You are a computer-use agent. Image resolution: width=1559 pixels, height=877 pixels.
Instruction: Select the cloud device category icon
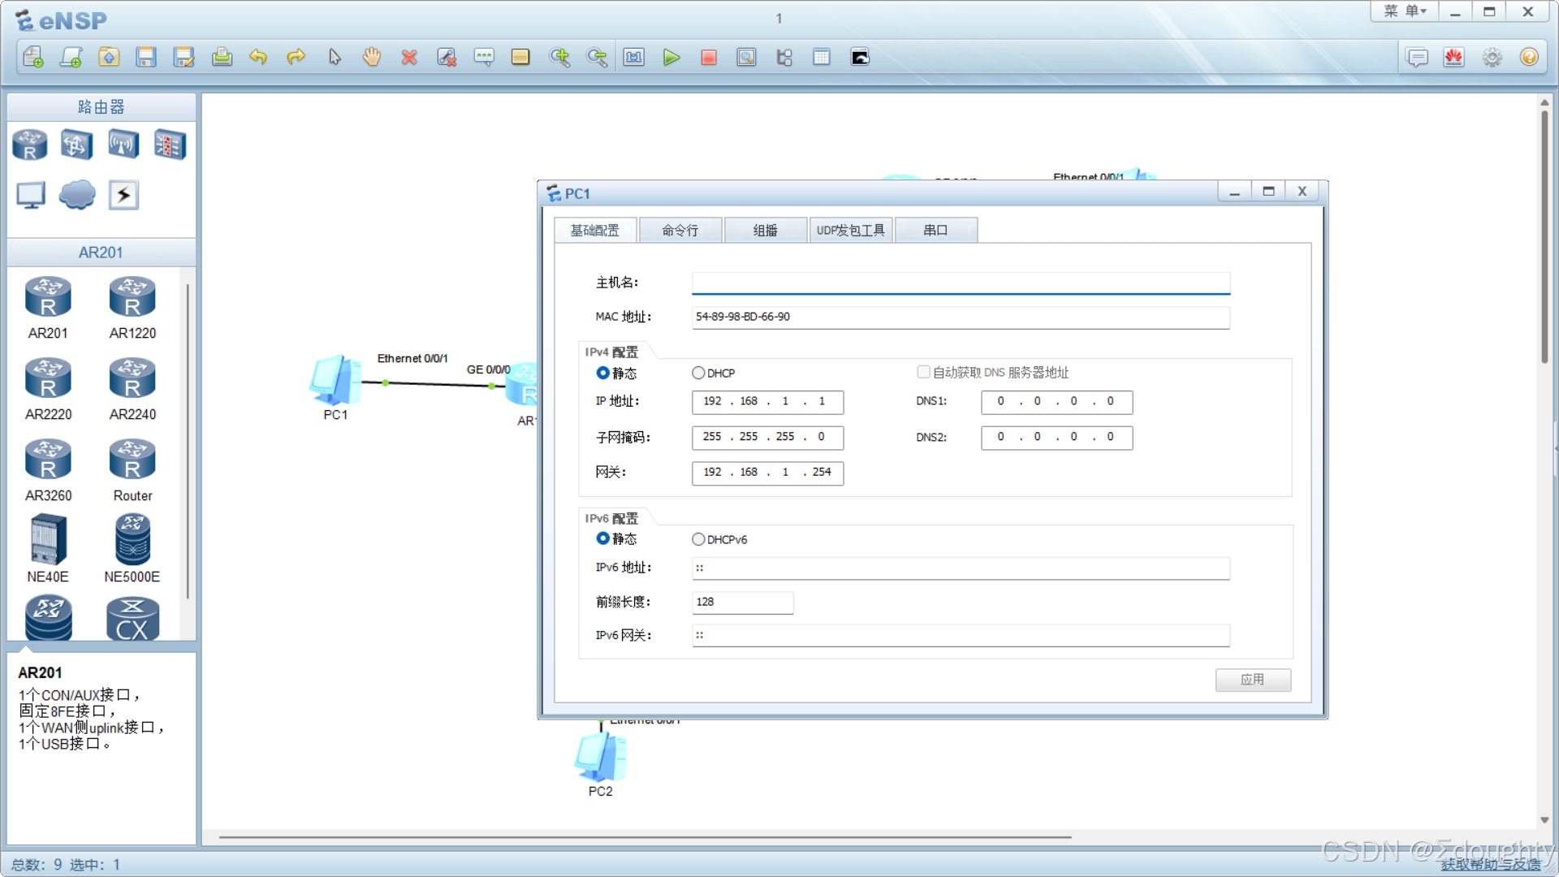[x=77, y=195]
